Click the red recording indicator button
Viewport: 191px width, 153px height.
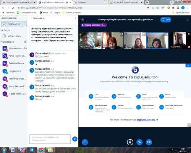click(x=166, y=20)
